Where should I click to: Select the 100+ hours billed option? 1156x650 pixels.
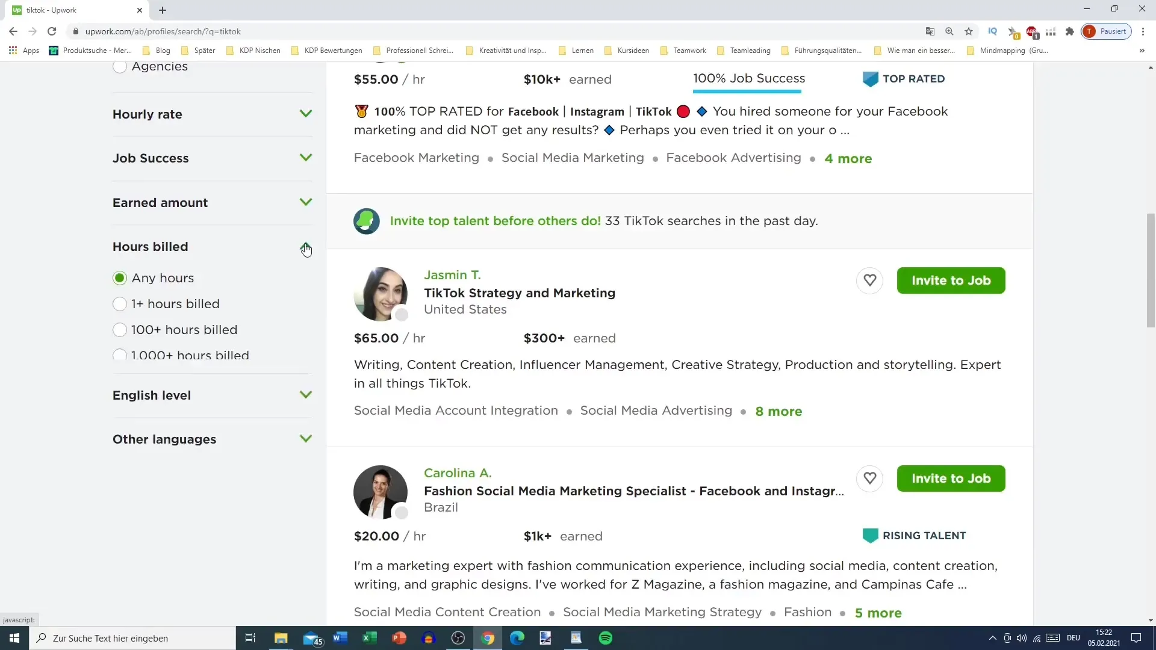pyautogui.click(x=120, y=330)
